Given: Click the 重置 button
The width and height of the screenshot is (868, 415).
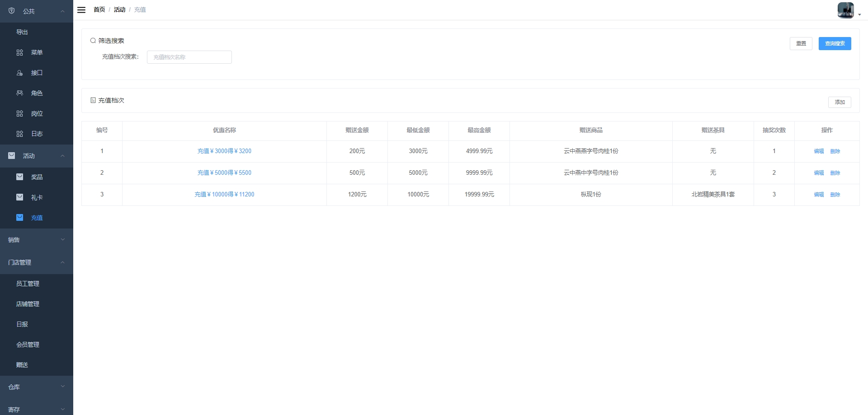Looking at the screenshot, I should 801,43.
